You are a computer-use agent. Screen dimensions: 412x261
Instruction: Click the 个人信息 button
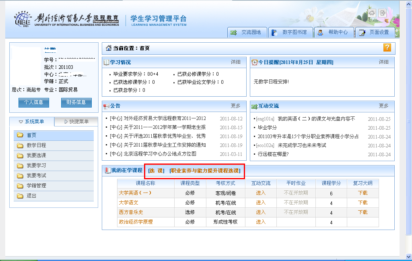click(x=33, y=103)
